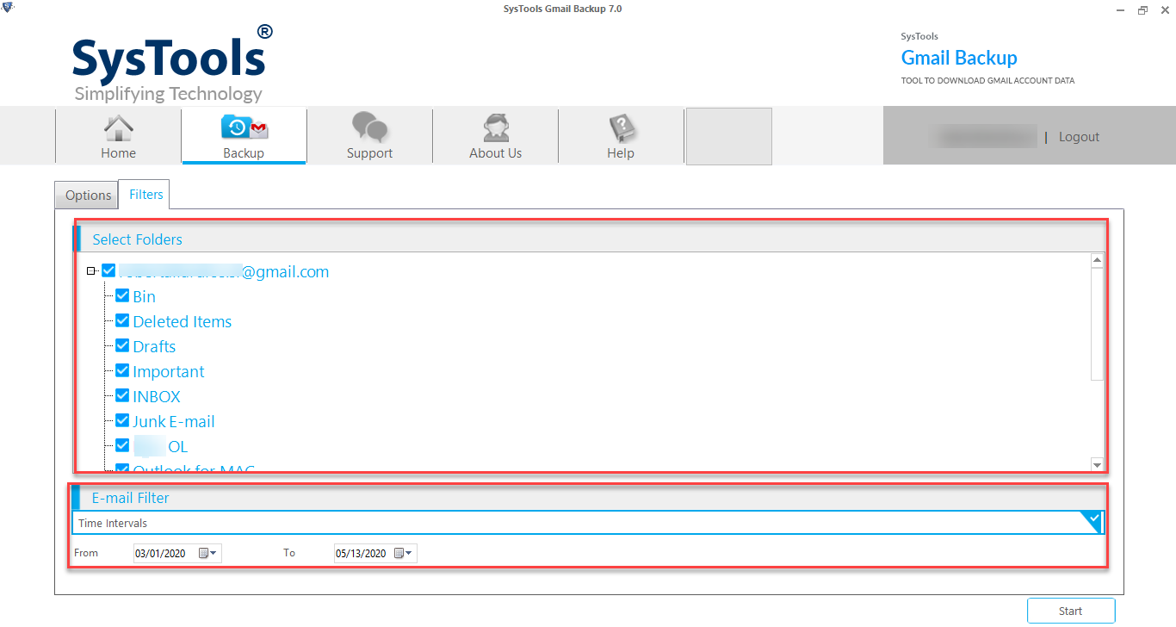Select the Filters tab

coord(145,195)
